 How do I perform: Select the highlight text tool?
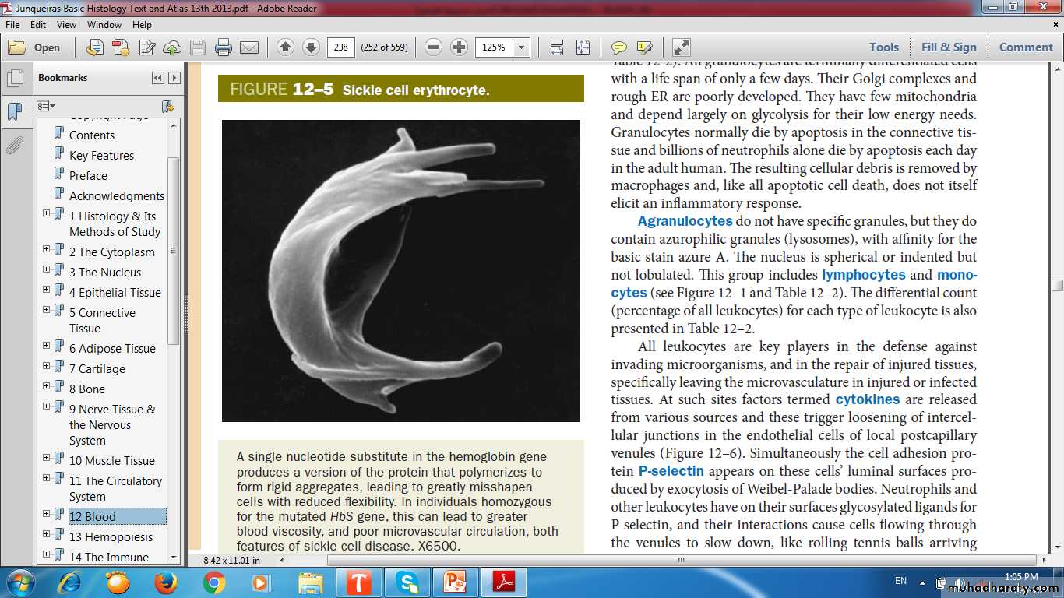coord(644,47)
